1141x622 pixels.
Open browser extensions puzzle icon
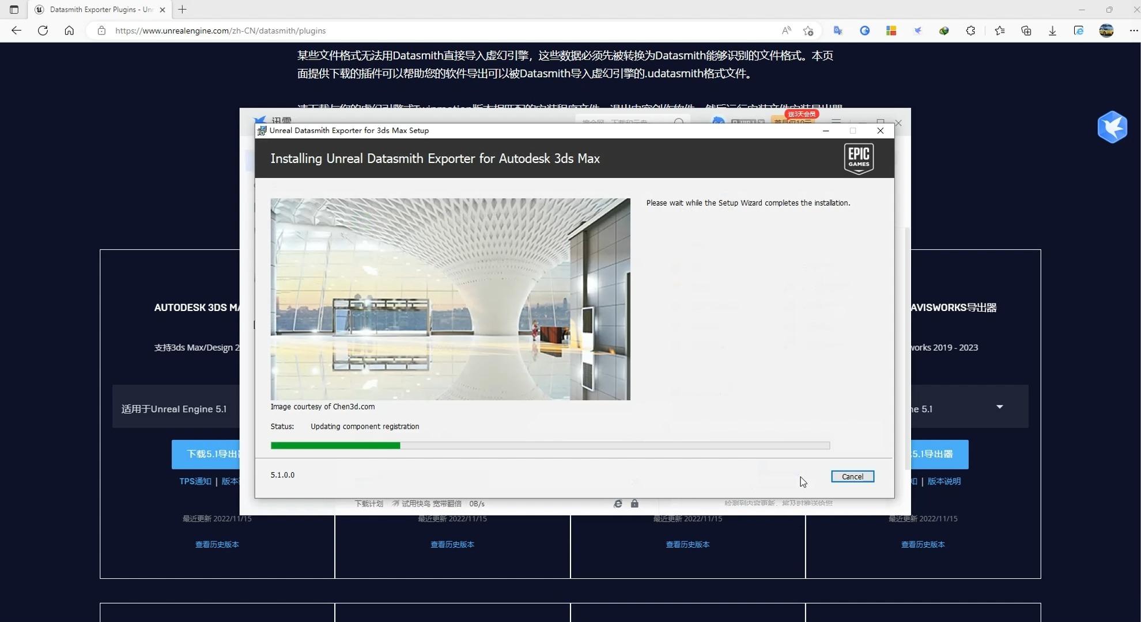point(971,31)
